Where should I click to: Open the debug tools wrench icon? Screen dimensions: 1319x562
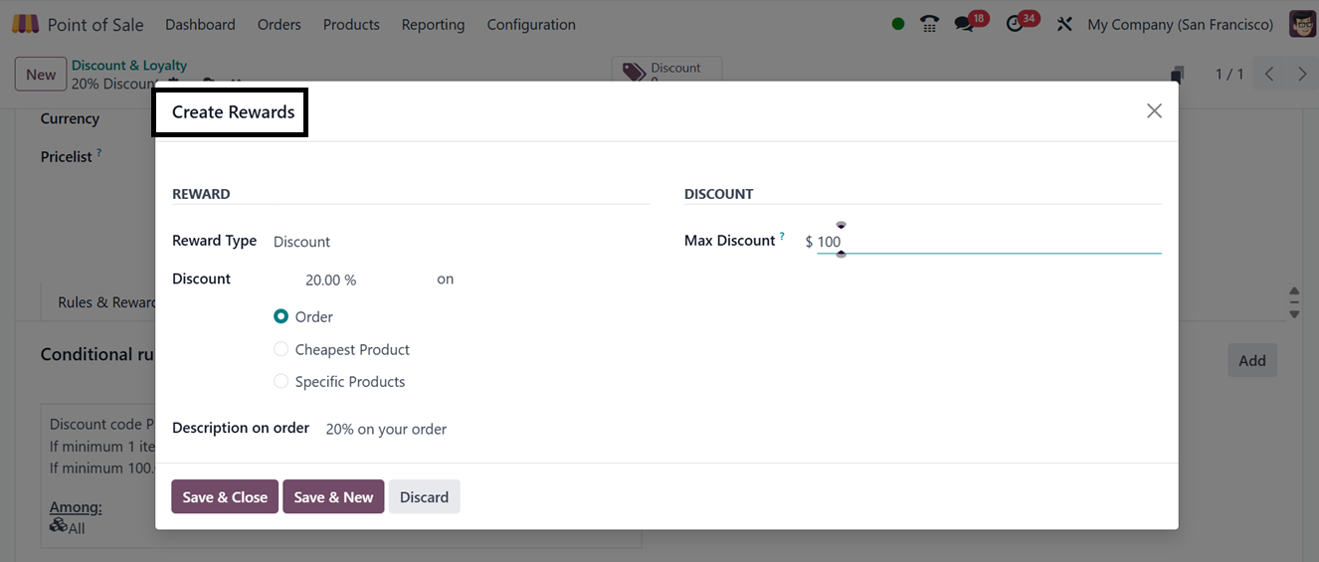coord(1064,24)
